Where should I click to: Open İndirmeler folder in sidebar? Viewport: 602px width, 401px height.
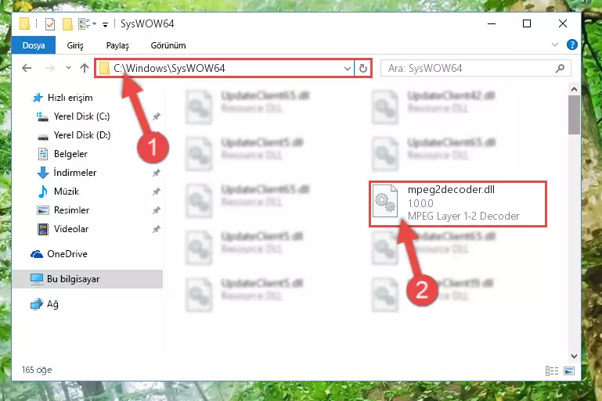(x=67, y=173)
